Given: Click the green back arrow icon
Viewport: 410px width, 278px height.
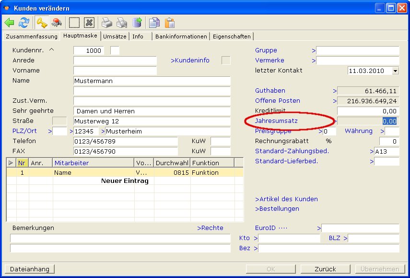Looking at the screenshot, I should 10,23.
